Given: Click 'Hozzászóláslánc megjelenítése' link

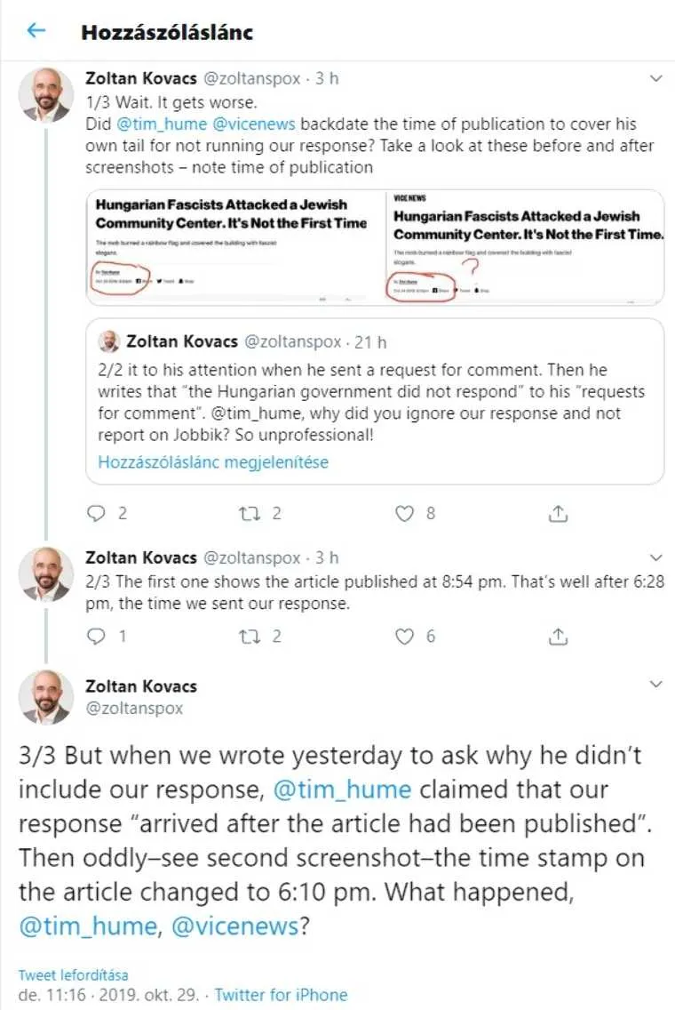Looking at the screenshot, I should click(213, 462).
